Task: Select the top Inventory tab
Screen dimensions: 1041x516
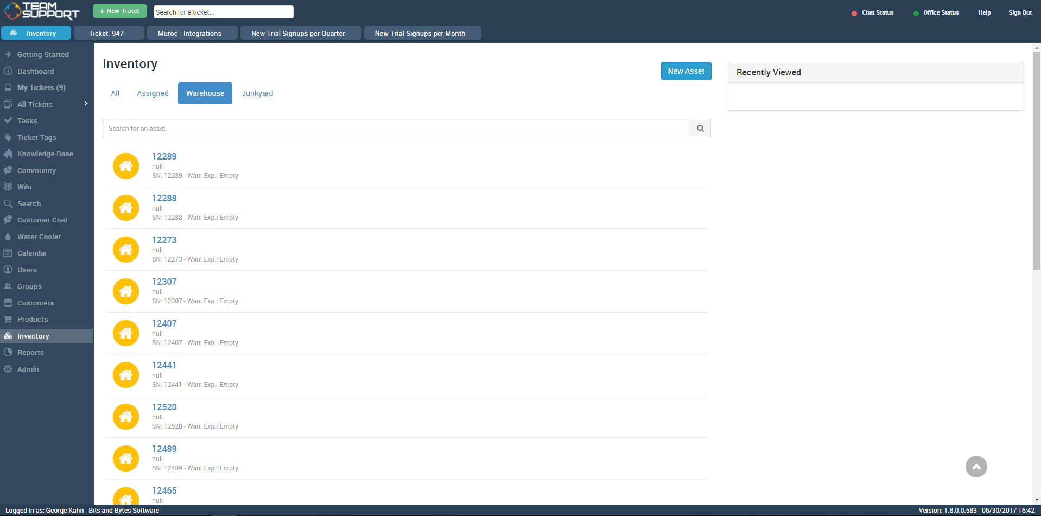Action: (36, 33)
